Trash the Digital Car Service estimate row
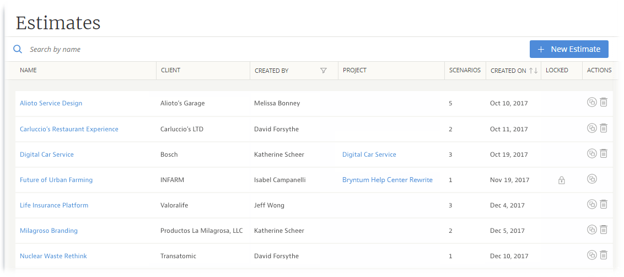Image resolution: width=624 pixels, height=277 pixels. click(604, 153)
